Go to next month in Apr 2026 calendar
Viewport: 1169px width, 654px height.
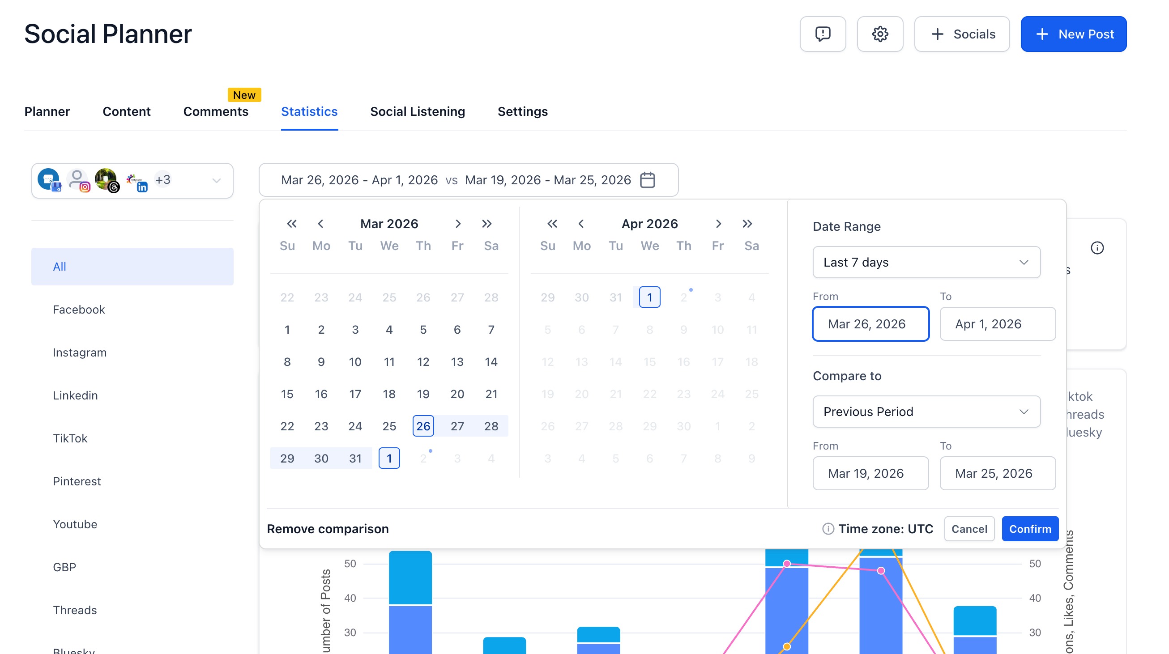click(718, 224)
